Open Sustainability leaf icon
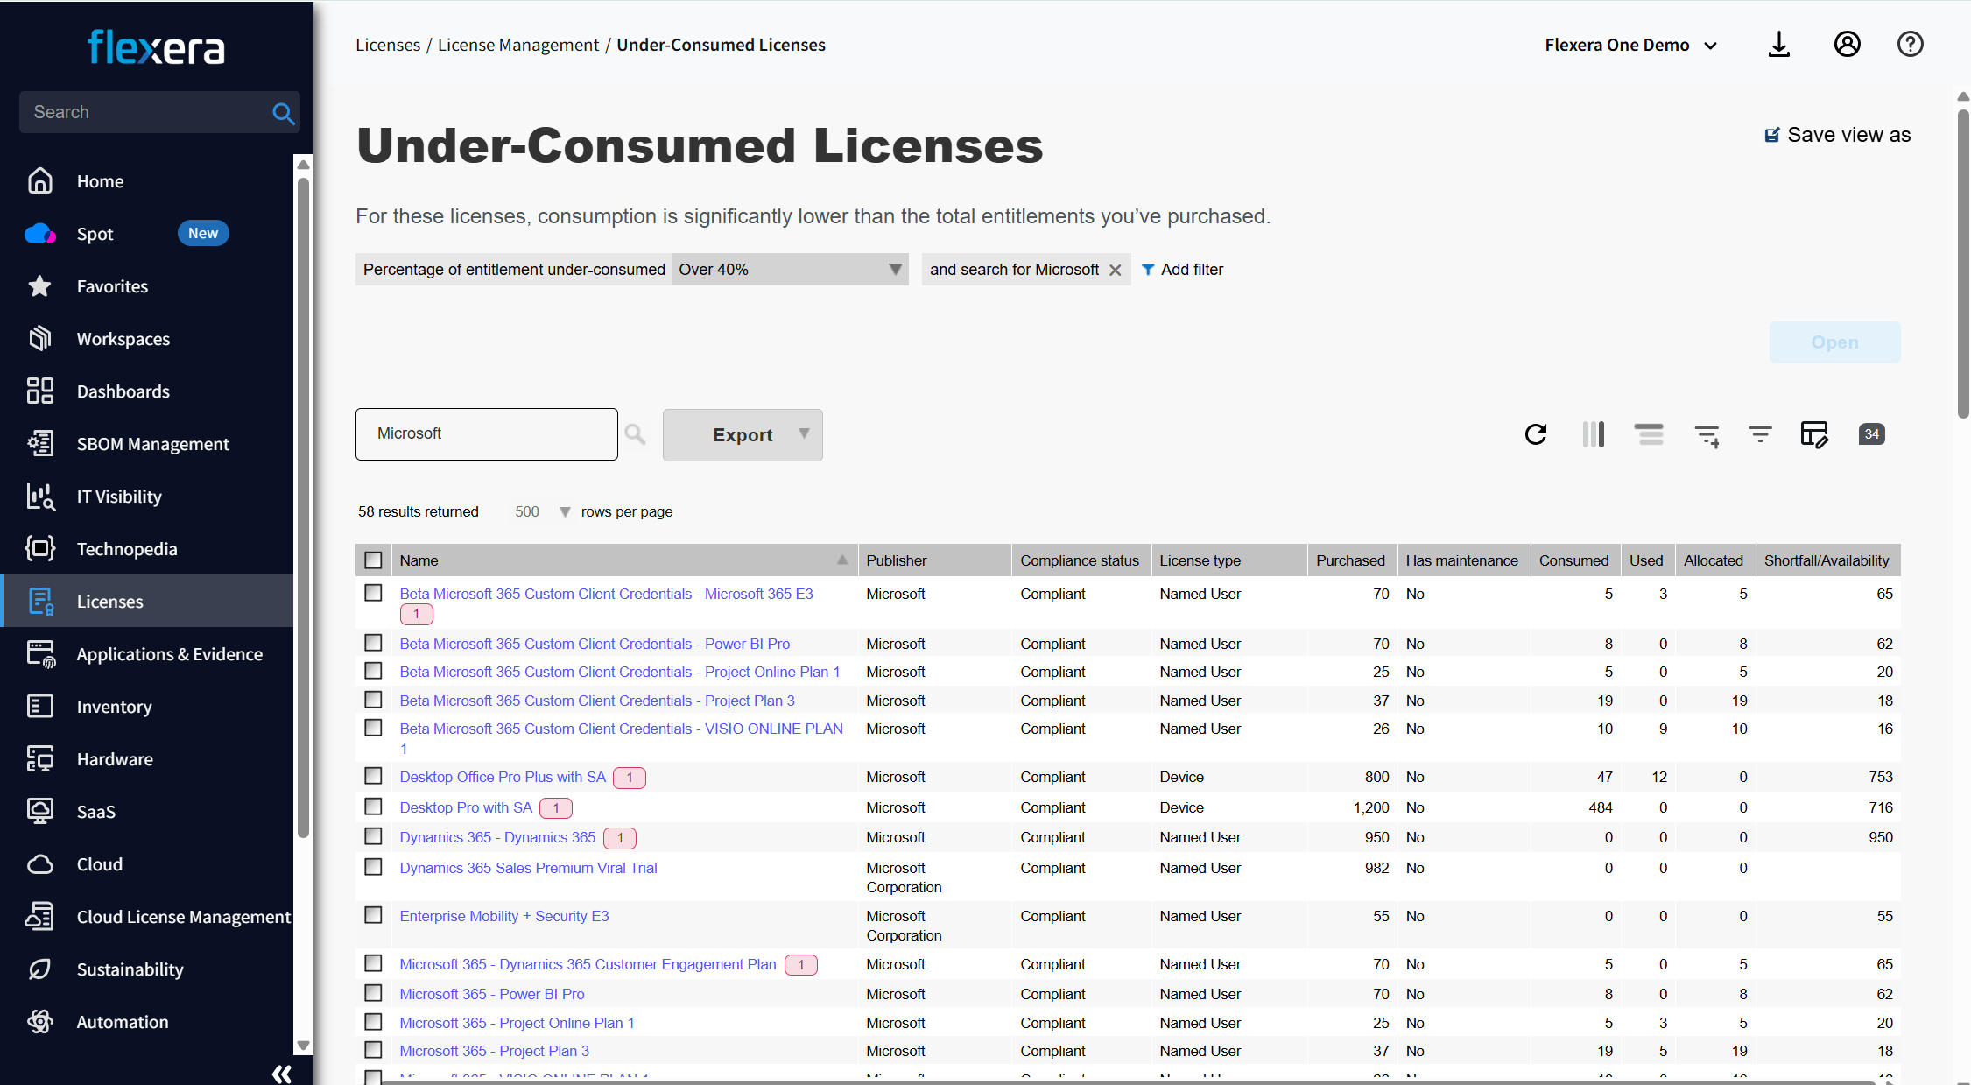Screen dimensions: 1971x1085 (x=40, y=969)
